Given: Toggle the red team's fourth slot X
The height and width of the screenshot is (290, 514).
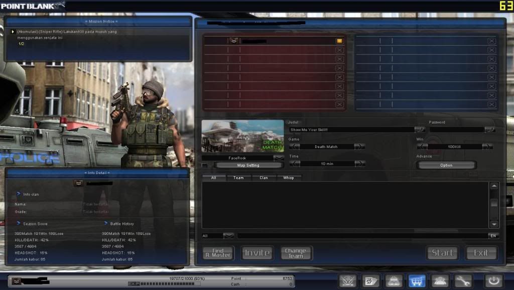Looking at the screenshot, I should click(x=340, y=68).
